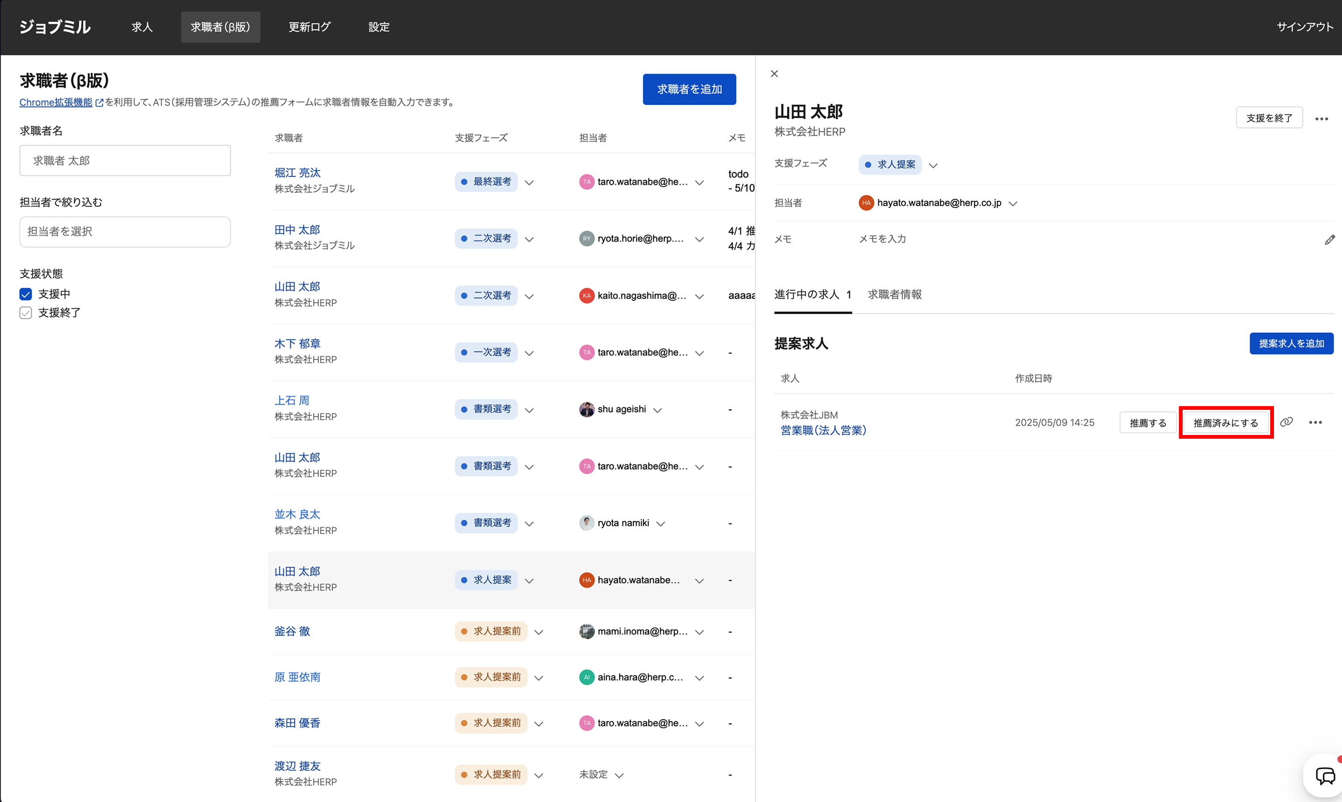Open three-dot menu for 営業職 job row
1342x802 pixels.
1315,422
